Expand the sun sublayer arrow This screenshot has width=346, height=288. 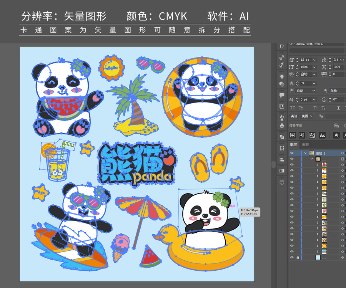pos(318,246)
